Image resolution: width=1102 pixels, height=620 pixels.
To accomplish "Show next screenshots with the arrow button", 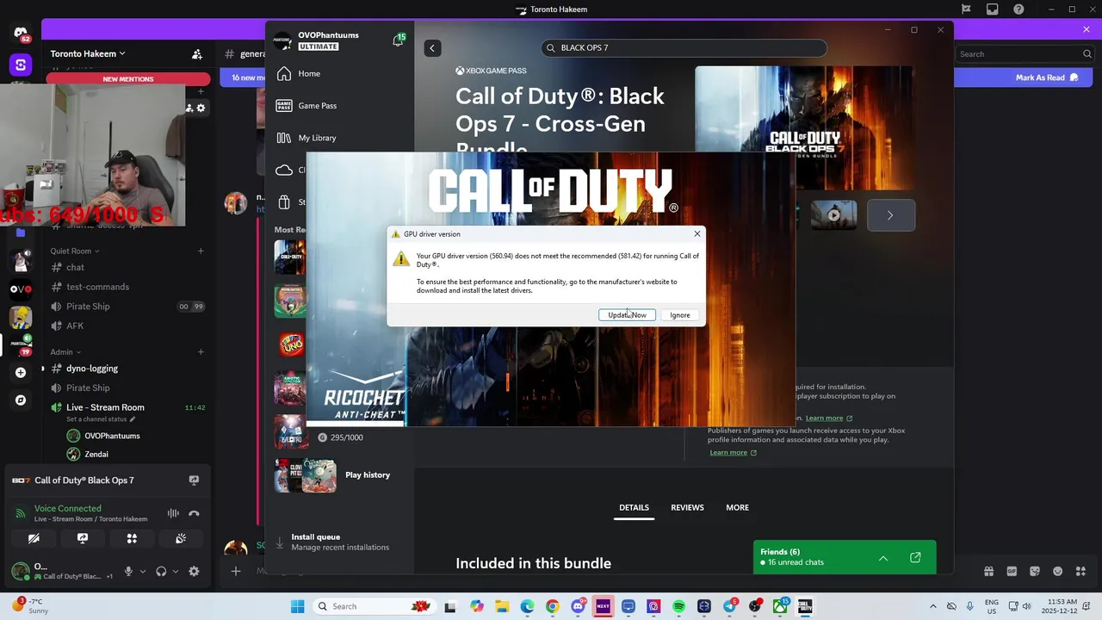I will [890, 215].
